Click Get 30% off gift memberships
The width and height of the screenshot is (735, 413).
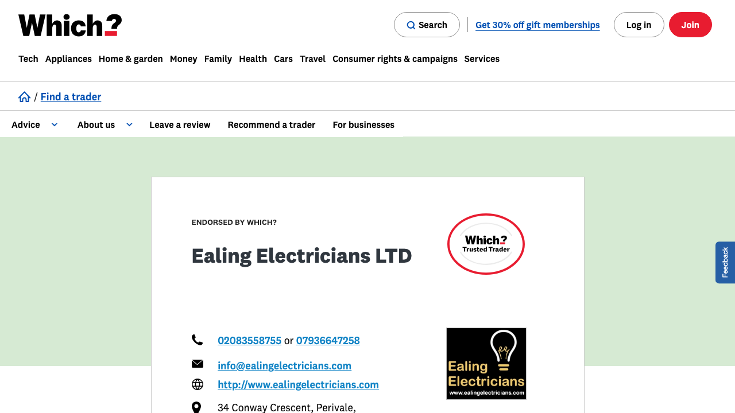(x=537, y=25)
